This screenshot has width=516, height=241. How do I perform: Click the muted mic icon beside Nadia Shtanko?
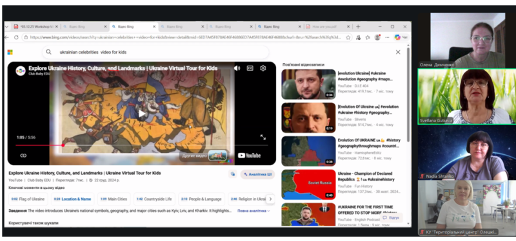tap(422, 176)
